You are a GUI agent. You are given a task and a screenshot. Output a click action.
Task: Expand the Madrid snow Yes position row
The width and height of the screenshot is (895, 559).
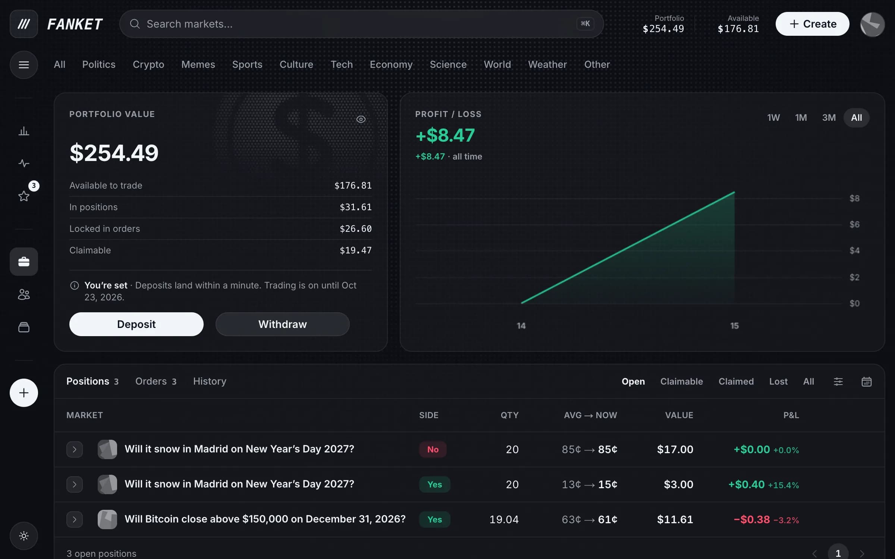75,484
